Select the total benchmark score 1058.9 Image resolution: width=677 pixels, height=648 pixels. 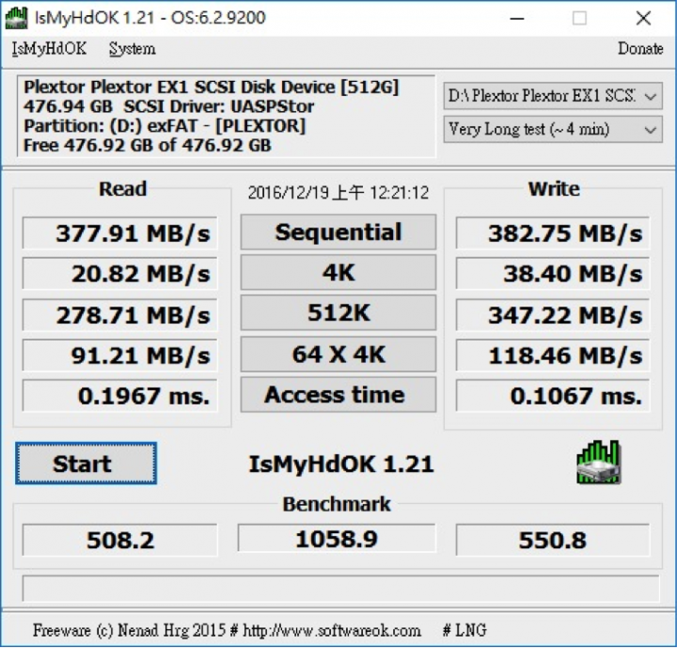coord(337,538)
